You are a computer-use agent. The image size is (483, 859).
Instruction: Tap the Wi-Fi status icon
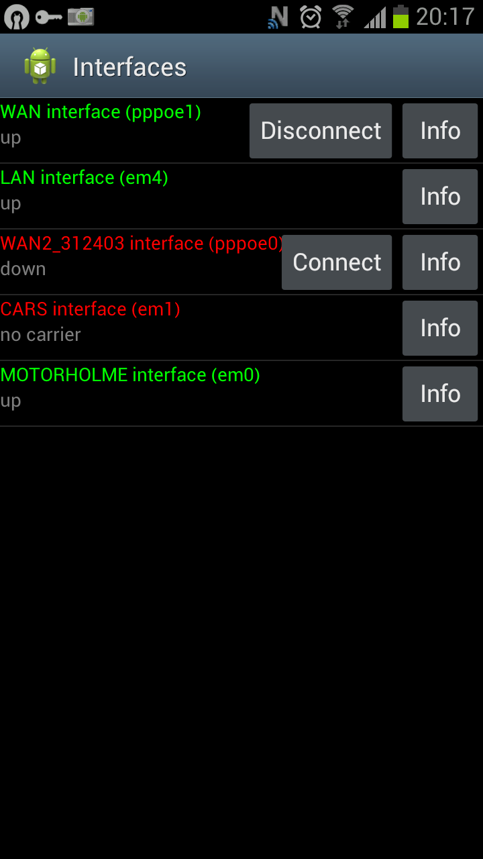[x=343, y=17]
